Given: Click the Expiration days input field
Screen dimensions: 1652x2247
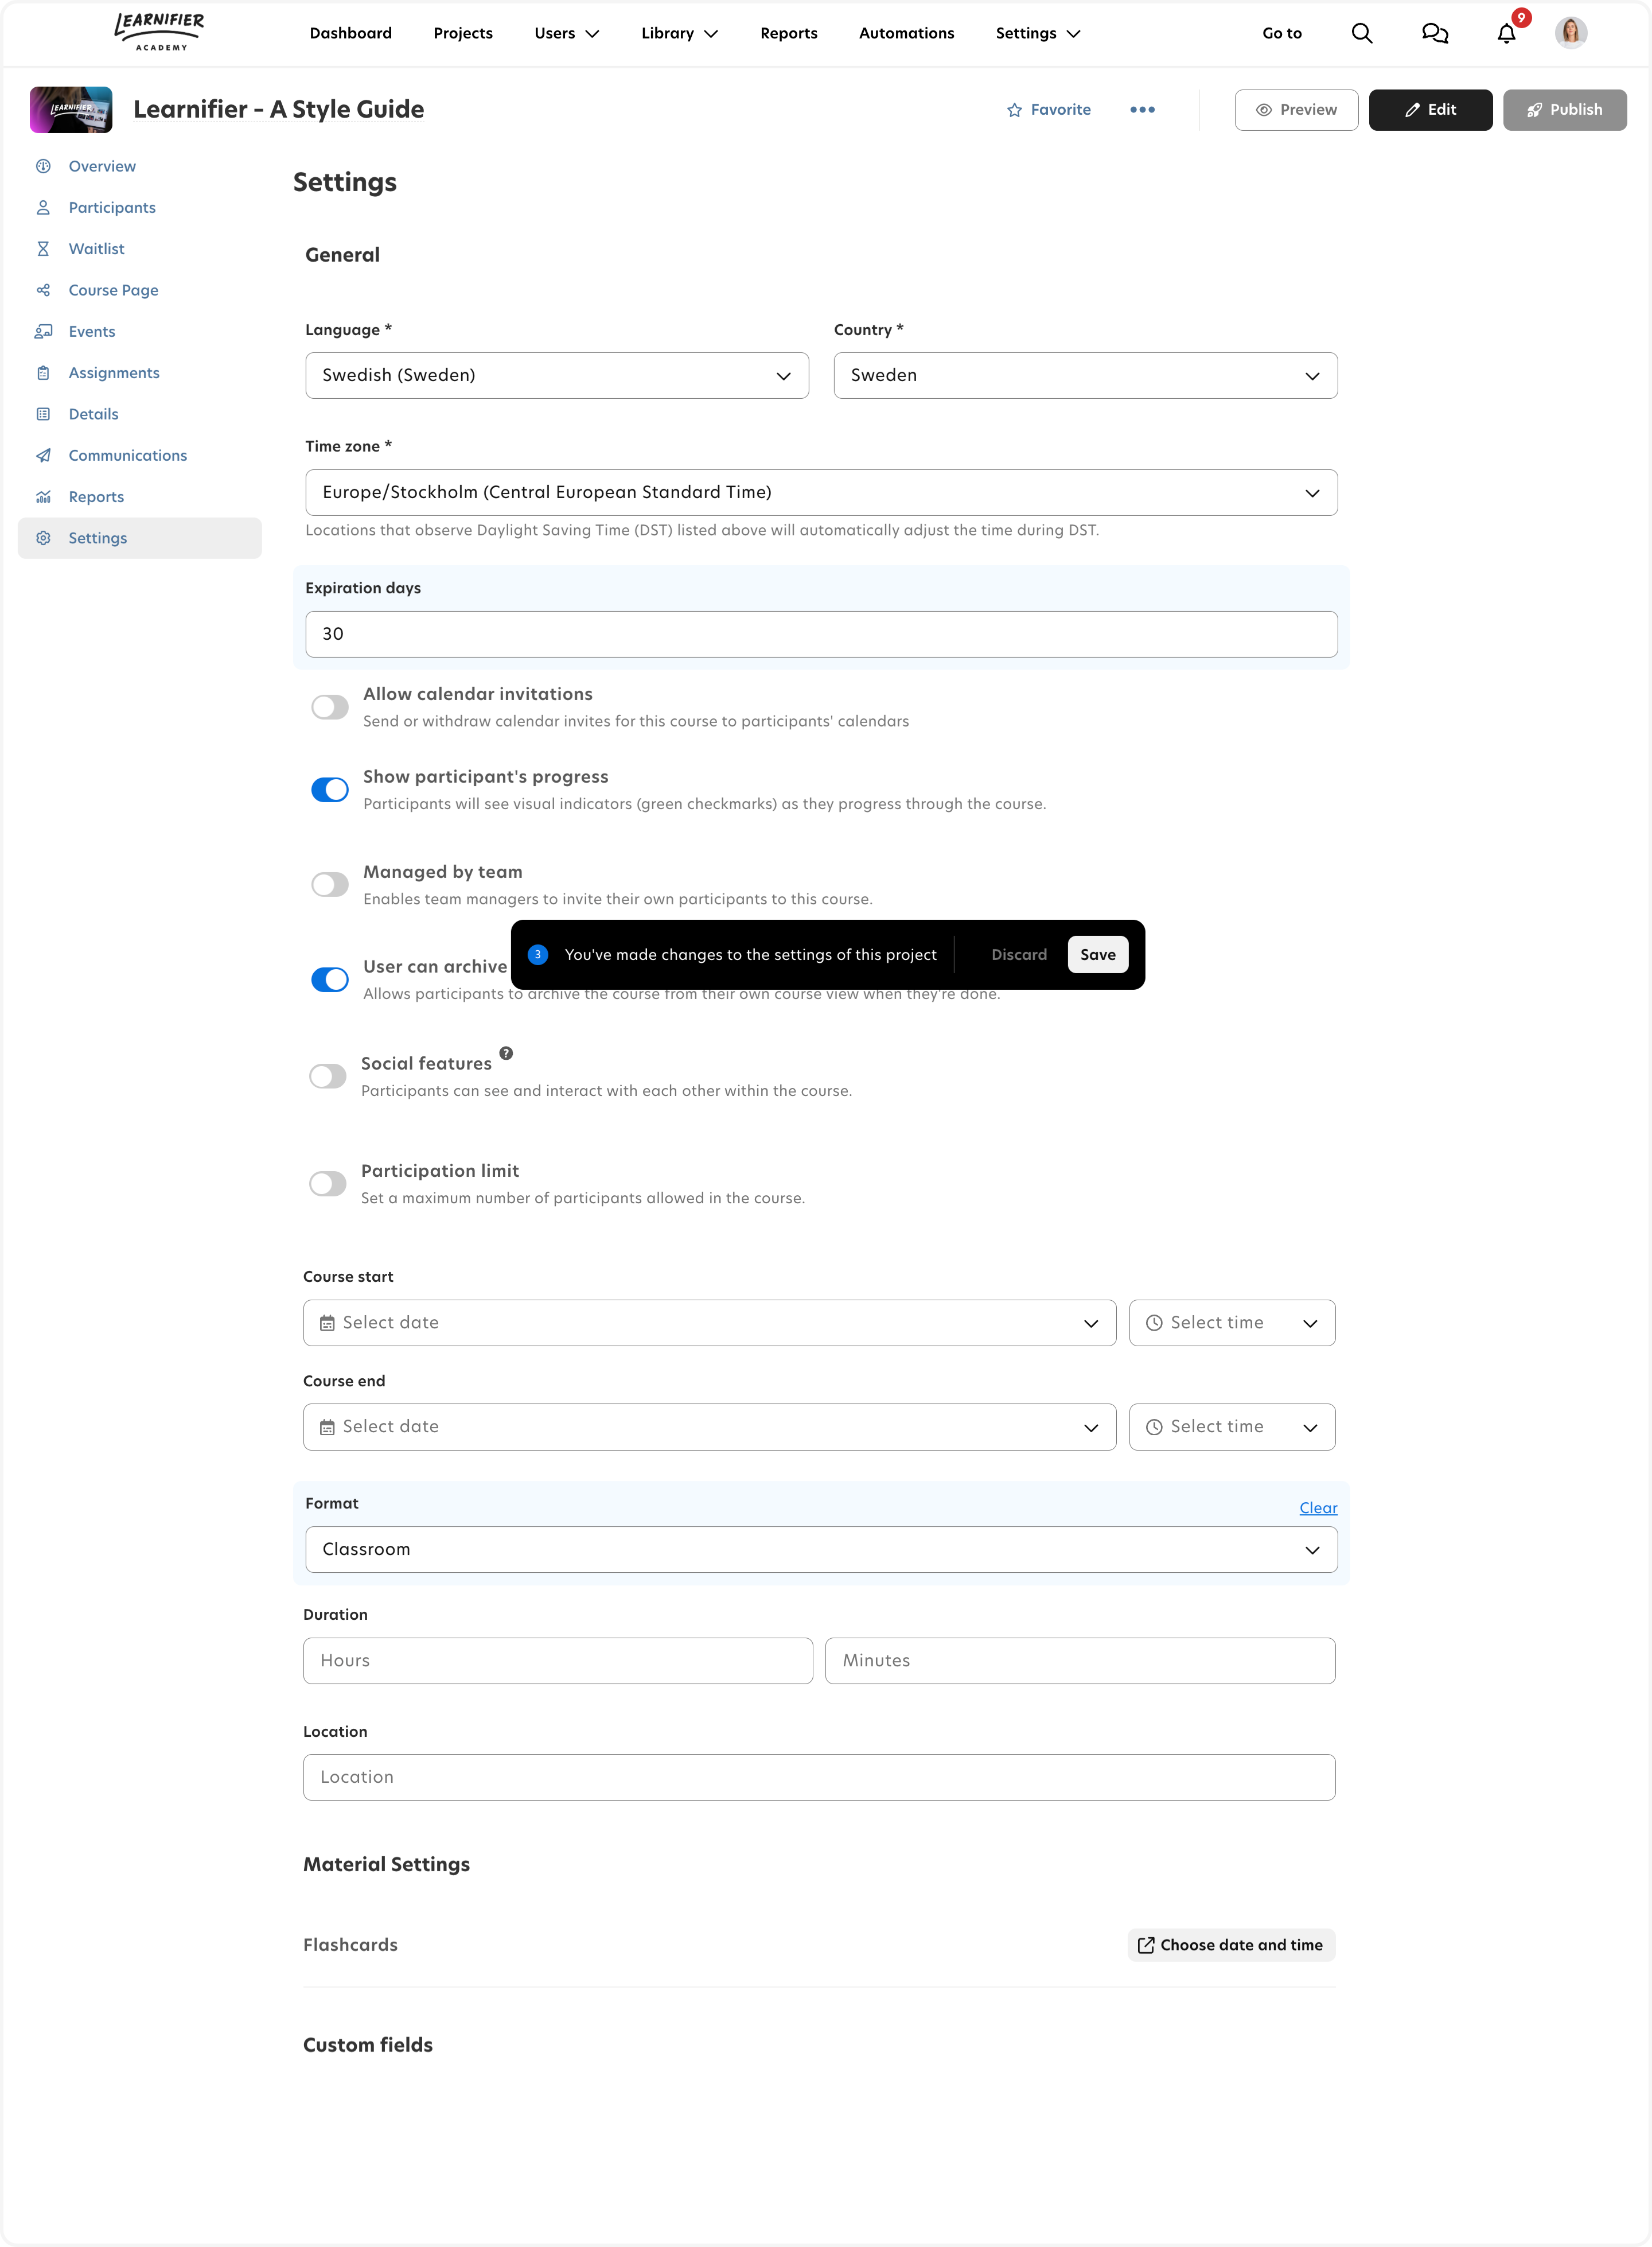Looking at the screenshot, I should click(820, 634).
